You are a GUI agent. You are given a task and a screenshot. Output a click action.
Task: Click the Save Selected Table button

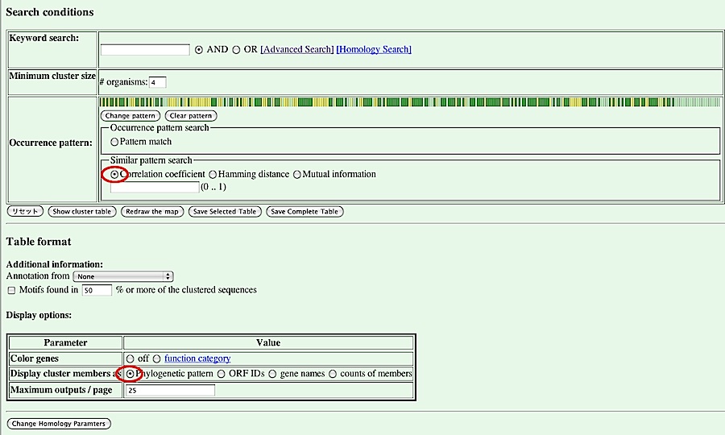225,212
